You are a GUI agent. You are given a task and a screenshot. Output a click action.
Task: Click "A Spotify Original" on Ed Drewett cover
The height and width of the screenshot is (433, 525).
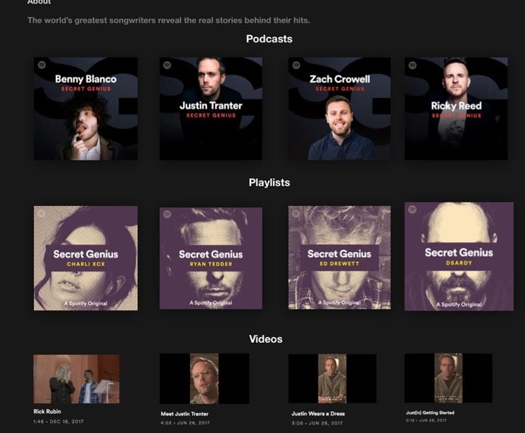[339, 302]
